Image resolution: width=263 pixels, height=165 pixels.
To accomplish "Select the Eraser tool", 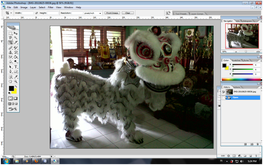I will click(x=10, y=57).
